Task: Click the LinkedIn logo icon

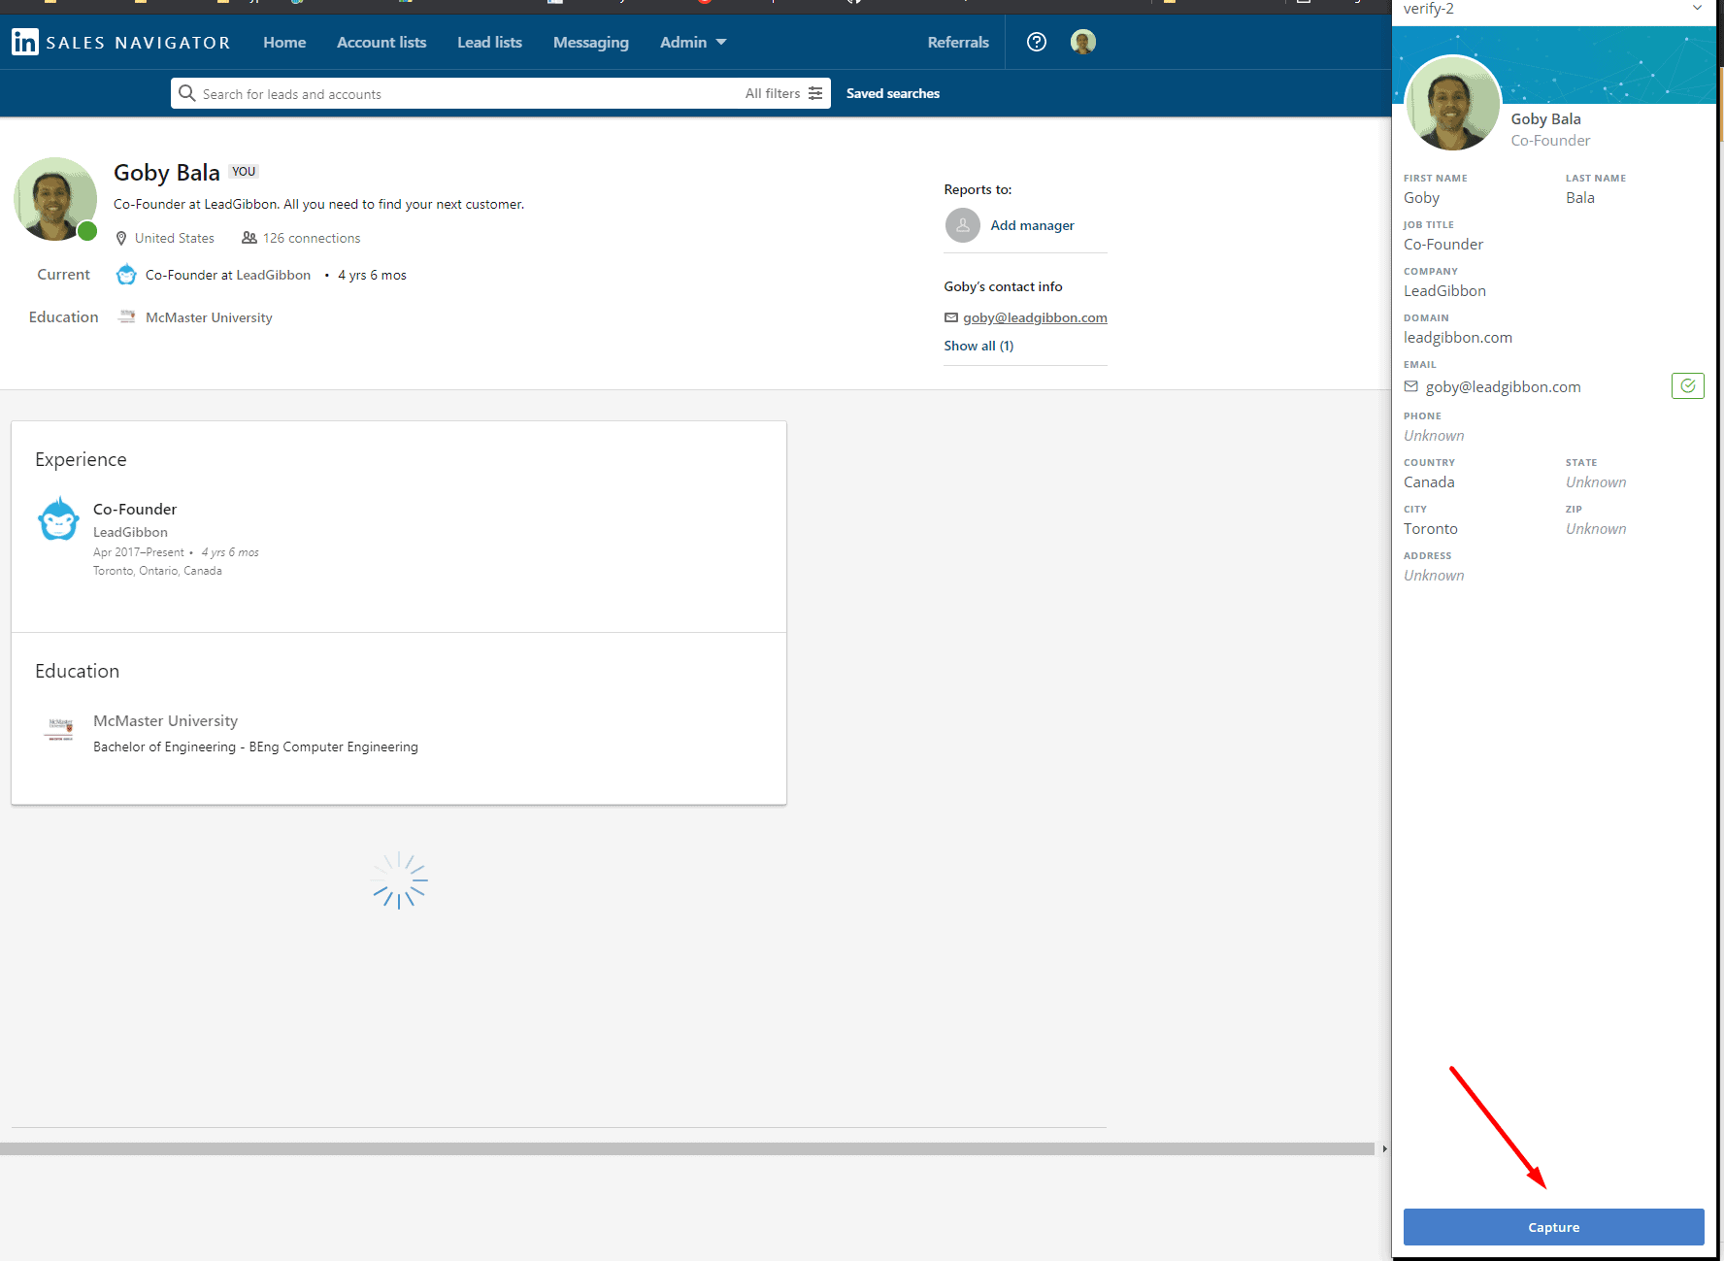Action: (x=24, y=42)
